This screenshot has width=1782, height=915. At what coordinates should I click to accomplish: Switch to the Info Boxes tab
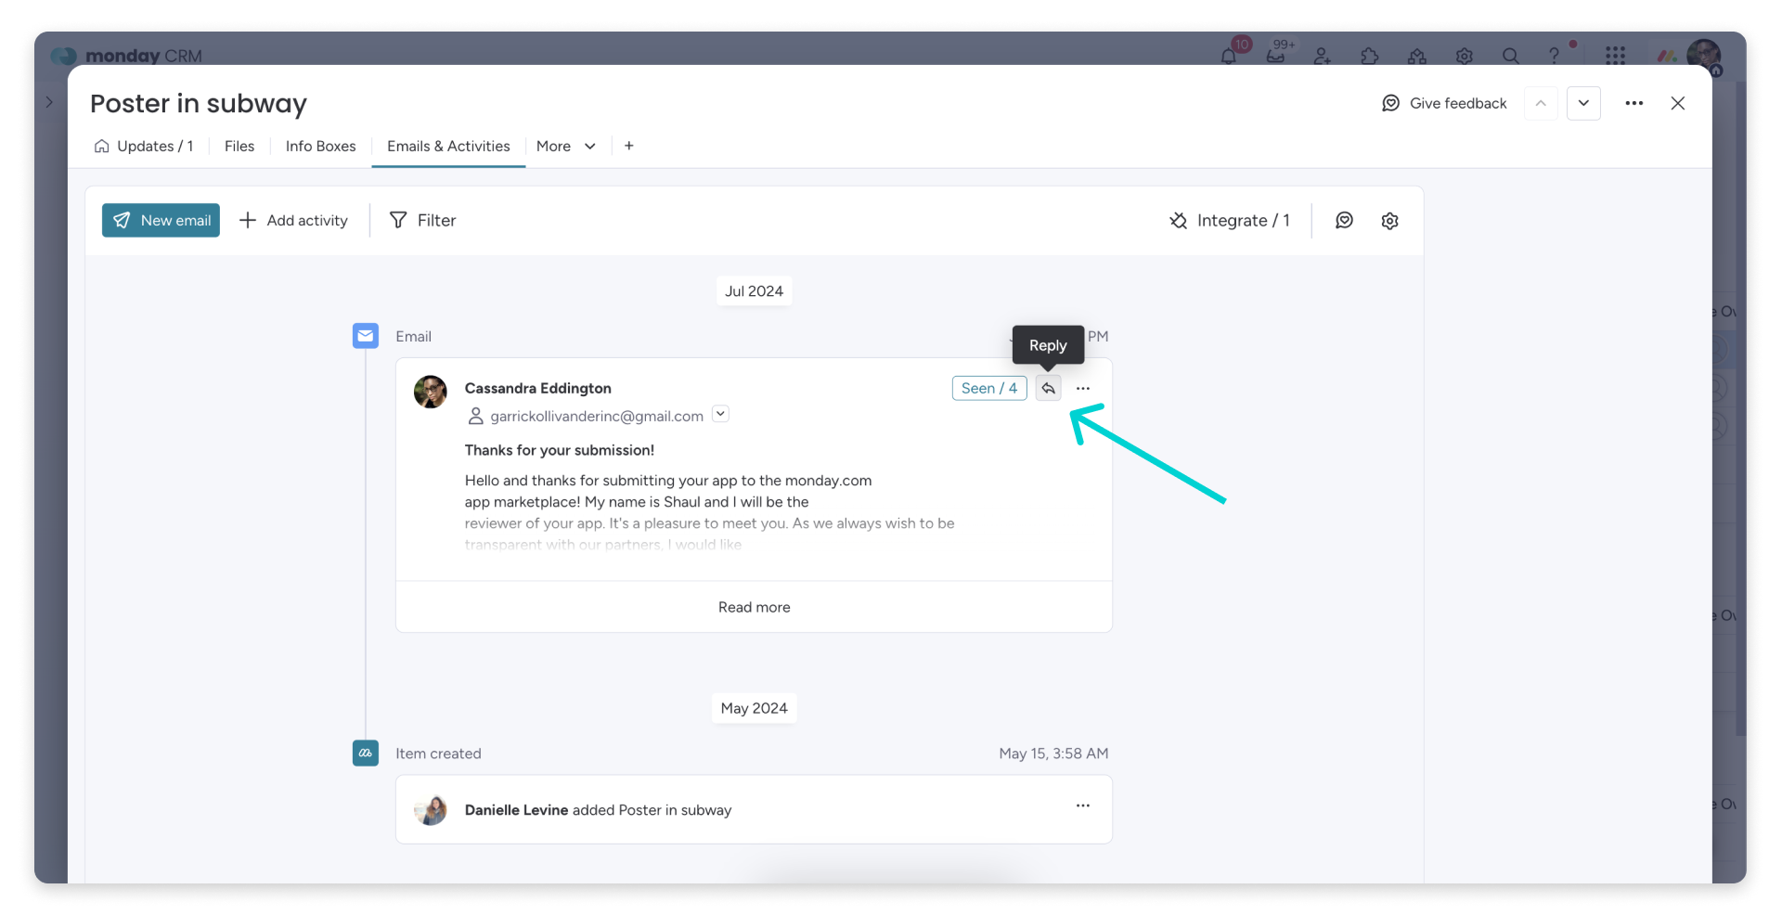coord(320,147)
